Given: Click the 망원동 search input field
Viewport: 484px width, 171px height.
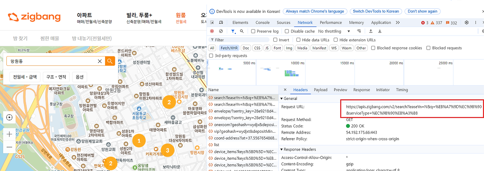Looking at the screenshot, I should [52, 61].
